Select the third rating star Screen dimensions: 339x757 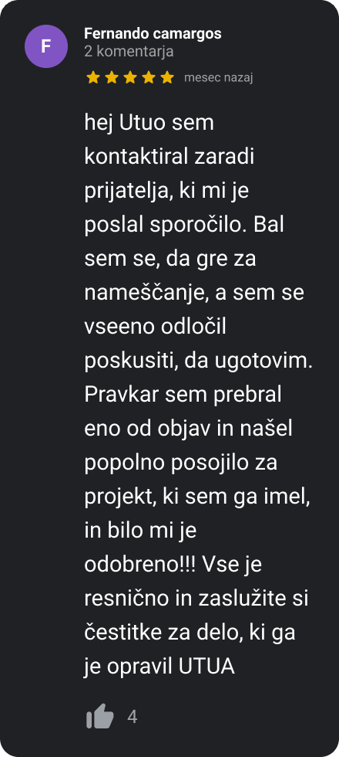tap(130, 77)
